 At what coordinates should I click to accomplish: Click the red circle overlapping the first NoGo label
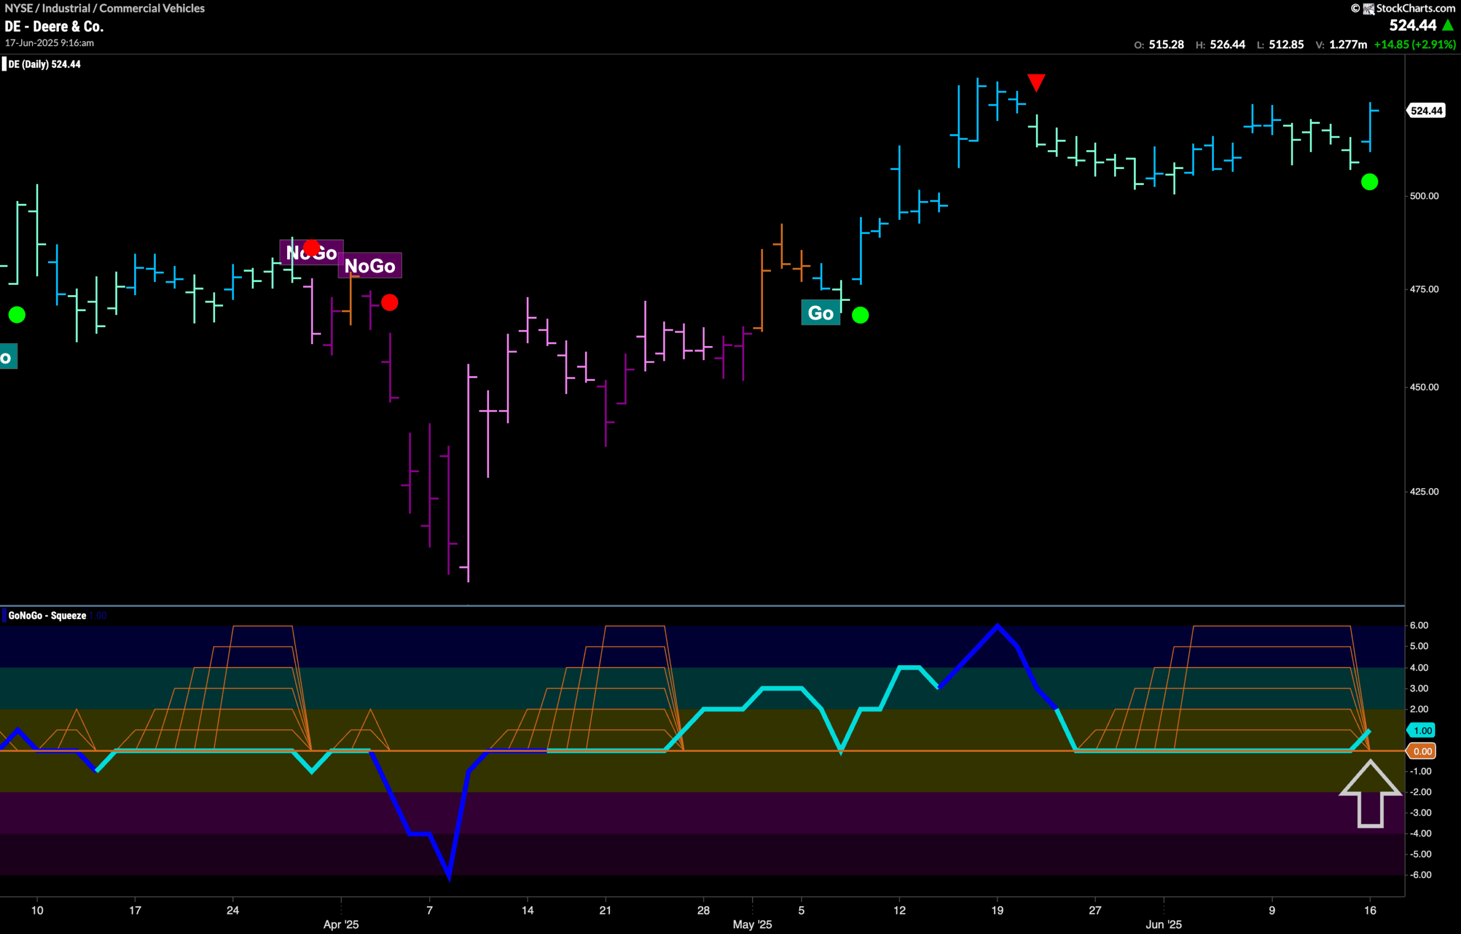pyautogui.click(x=311, y=248)
